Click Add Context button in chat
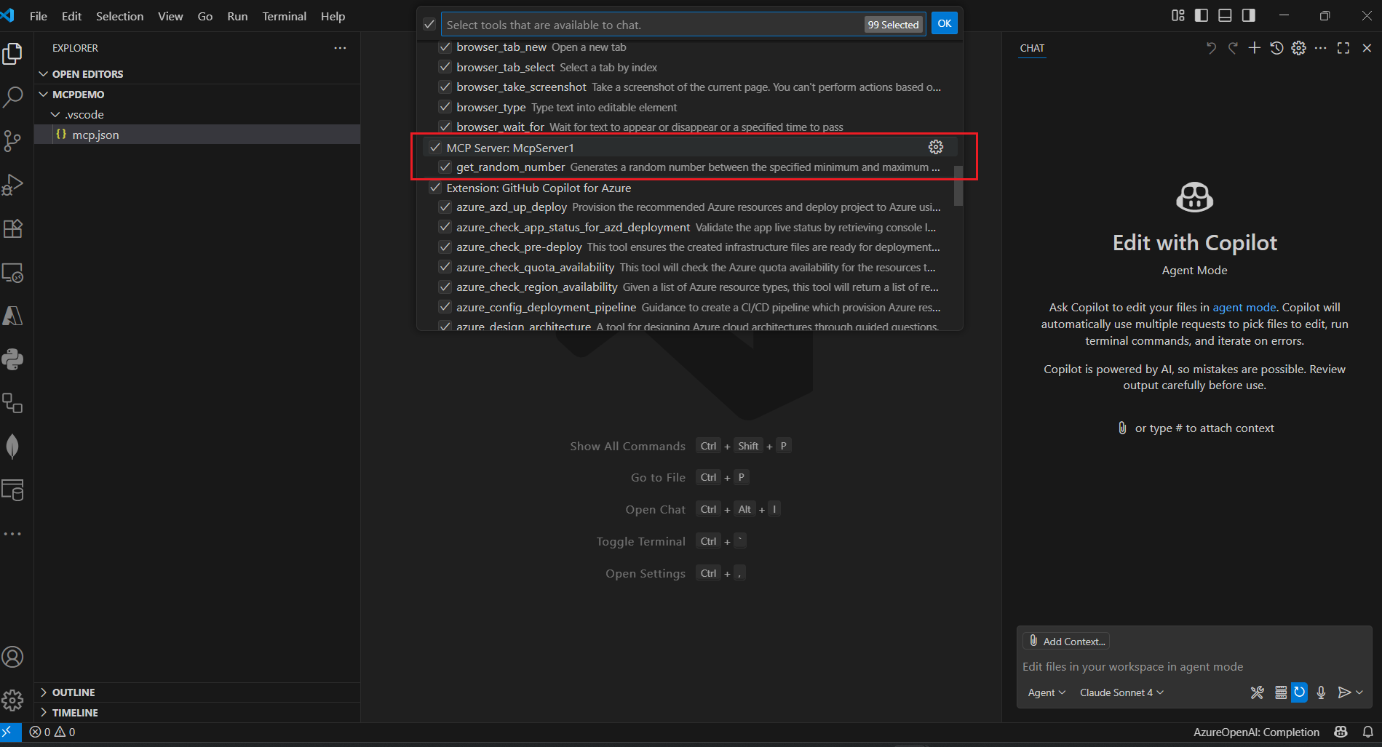 tap(1066, 641)
